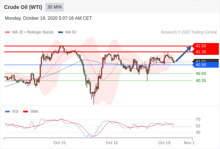The height and width of the screenshot is (149, 220).
Task: Click the RSI 30 level label
Action: pos(198,132)
